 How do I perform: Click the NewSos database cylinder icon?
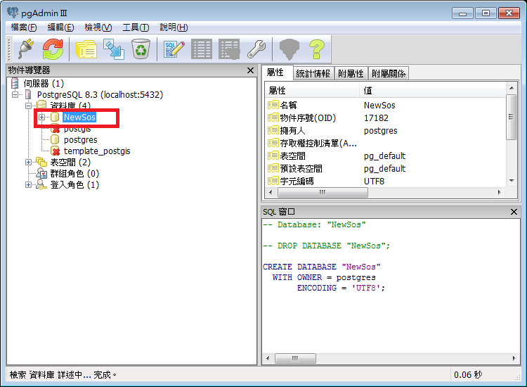[55, 117]
